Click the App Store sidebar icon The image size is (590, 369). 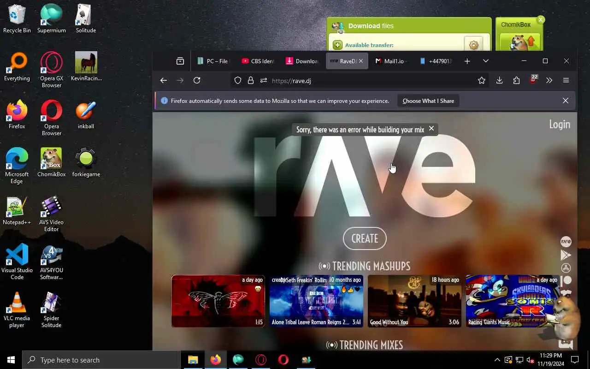click(x=566, y=268)
